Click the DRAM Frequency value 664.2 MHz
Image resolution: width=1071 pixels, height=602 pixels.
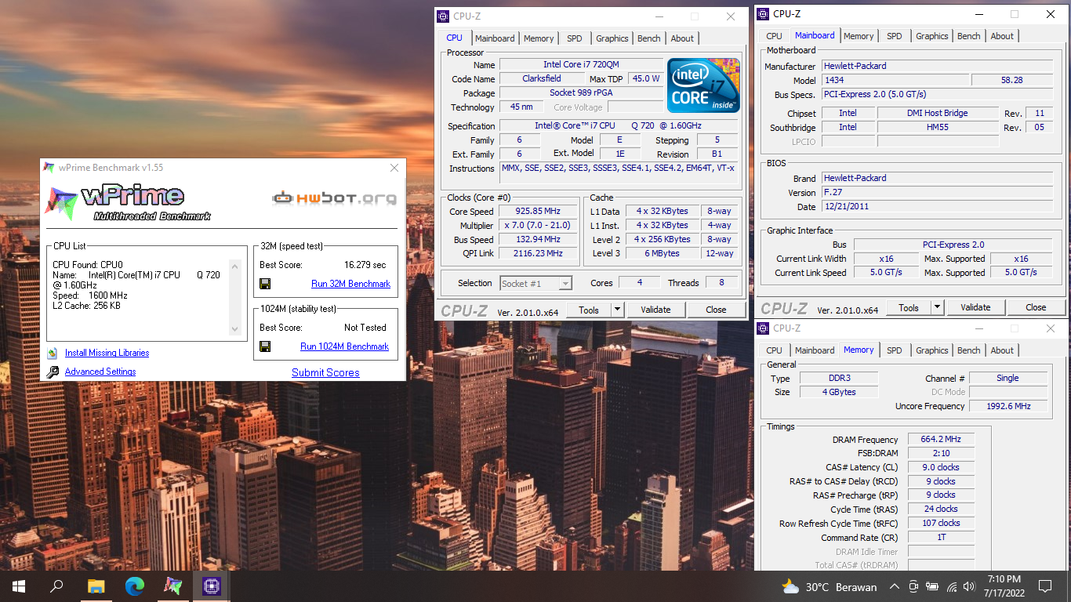click(941, 439)
